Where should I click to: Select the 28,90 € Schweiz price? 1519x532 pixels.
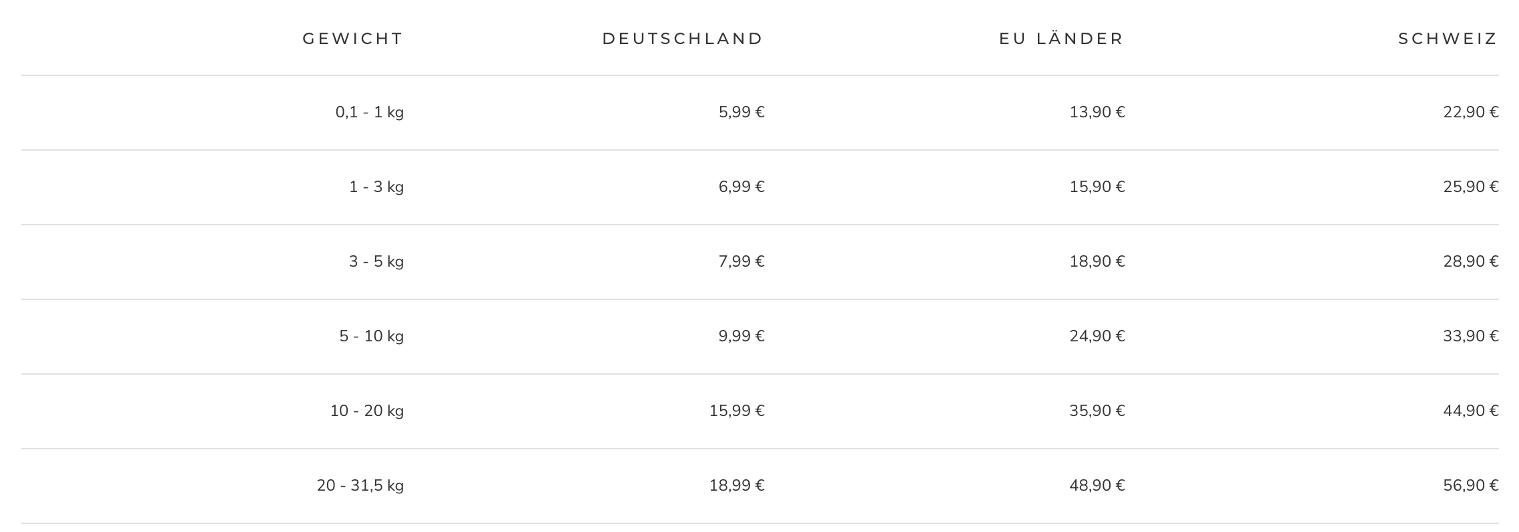pos(1470,261)
